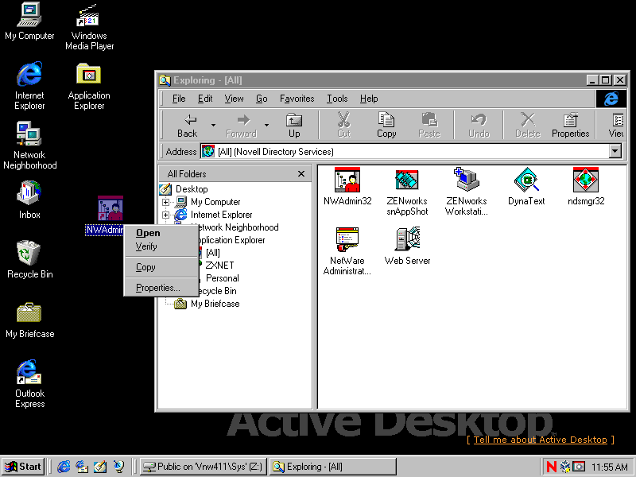This screenshot has width=636, height=477.
Task: Choose Verify in the context menu
Action: (x=161, y=246)
